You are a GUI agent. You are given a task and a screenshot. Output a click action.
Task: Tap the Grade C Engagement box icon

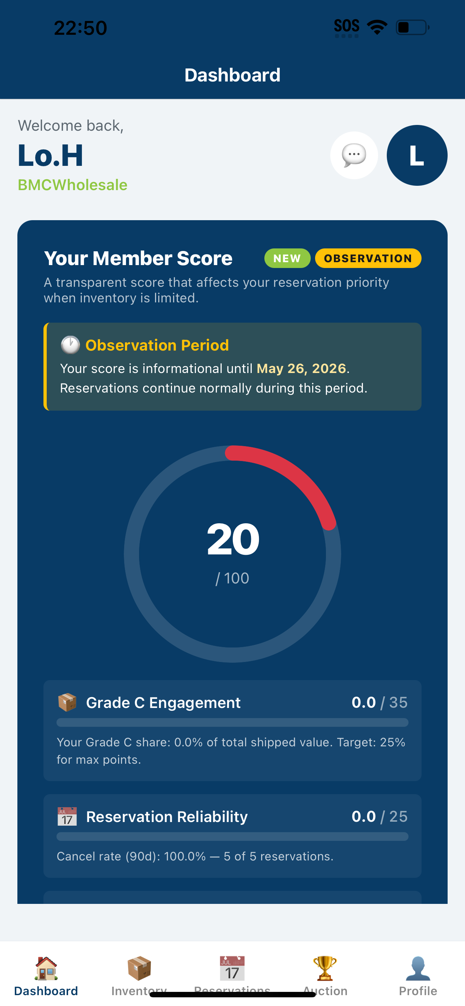pos(67,702)
